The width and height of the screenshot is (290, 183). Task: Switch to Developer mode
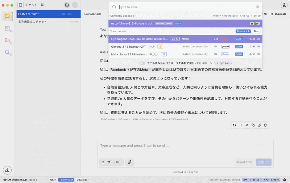point(83,180)
